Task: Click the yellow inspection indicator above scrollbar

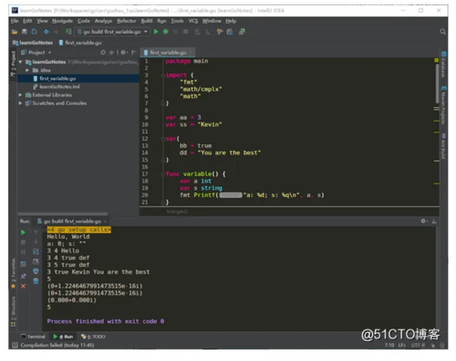Action: [x=436, y=60]
